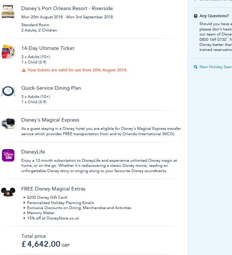This screenshot has width=232, height=255.
Task: Click the DisneyLife 12-month subscription description
Action: (99, 166)
